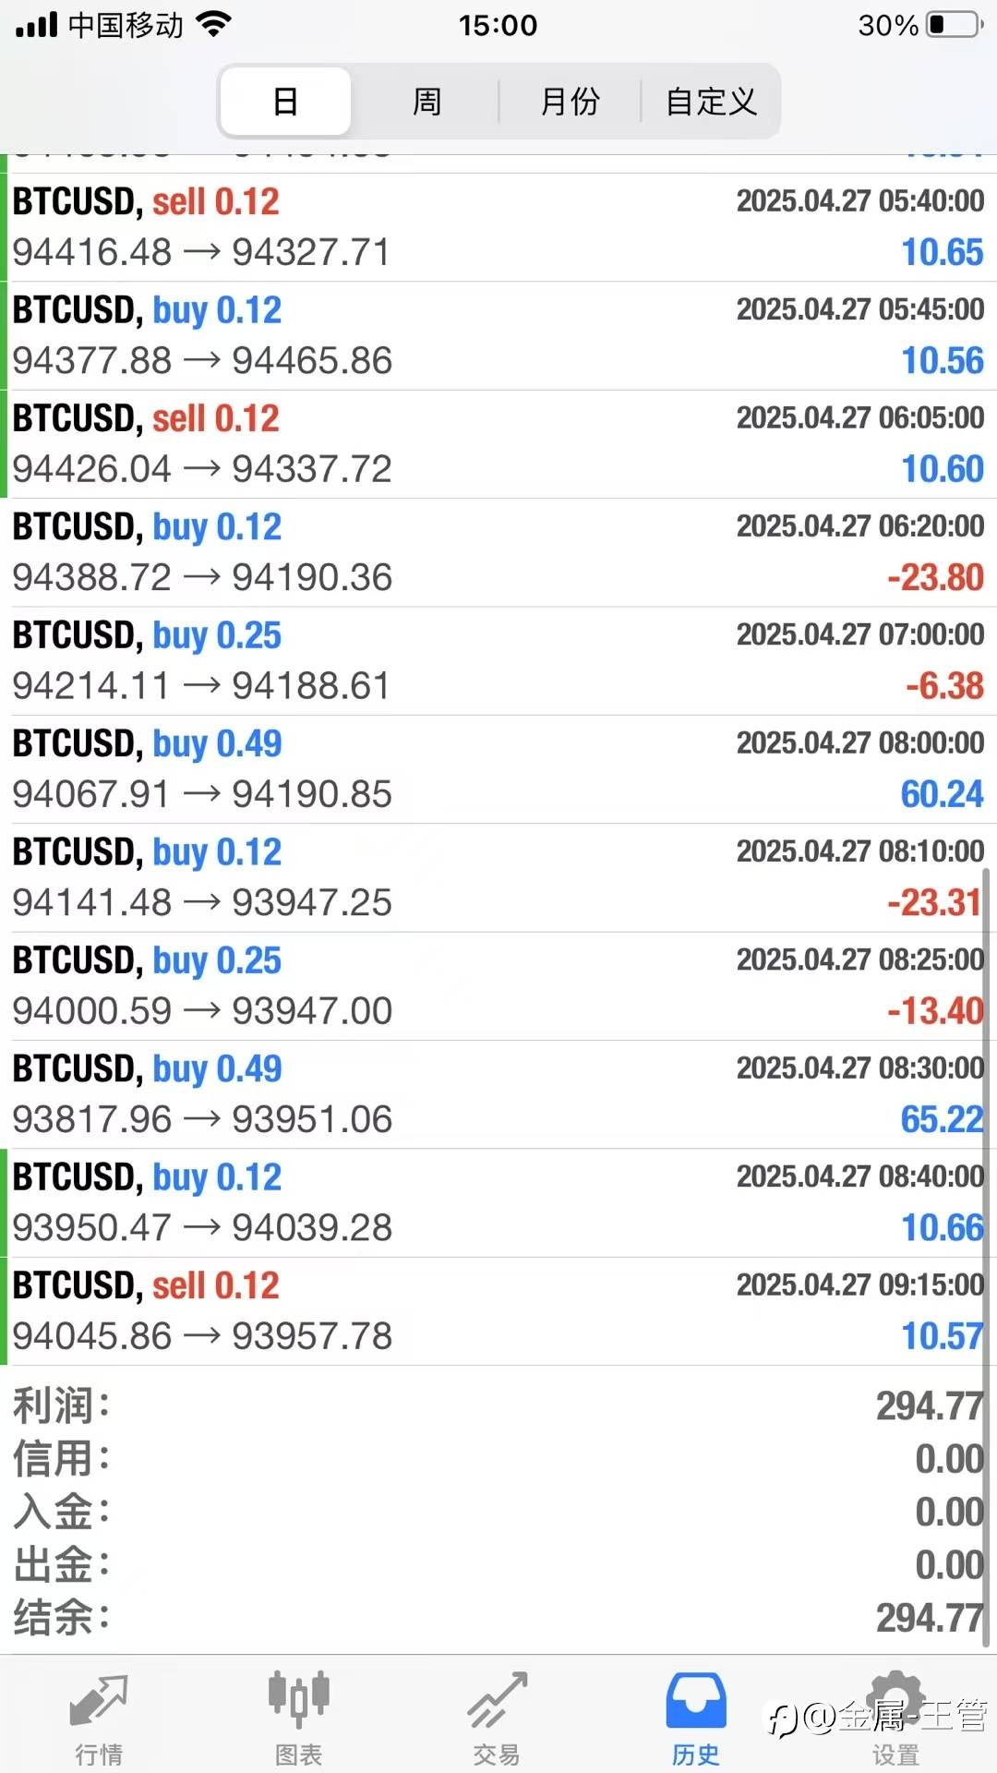Screen dimensions: 997x1773
Task: Tap the battery status icon
Action: (x=955, y=25)
